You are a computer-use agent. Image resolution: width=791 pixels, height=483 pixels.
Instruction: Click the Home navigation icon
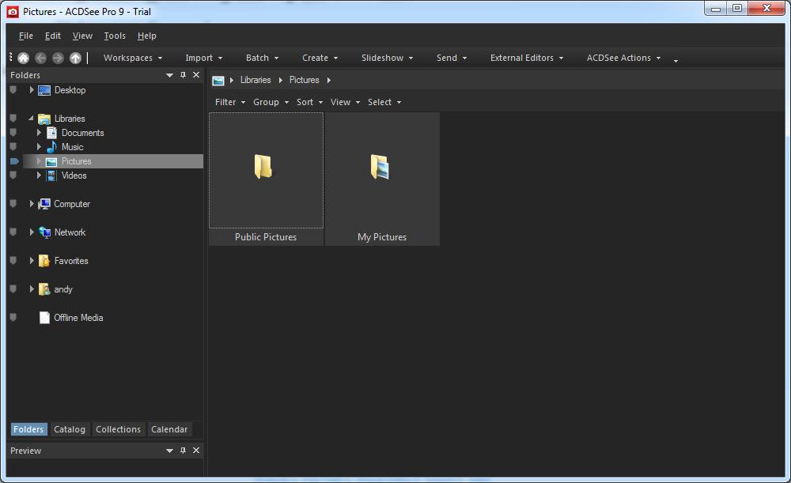pos(23,57)
